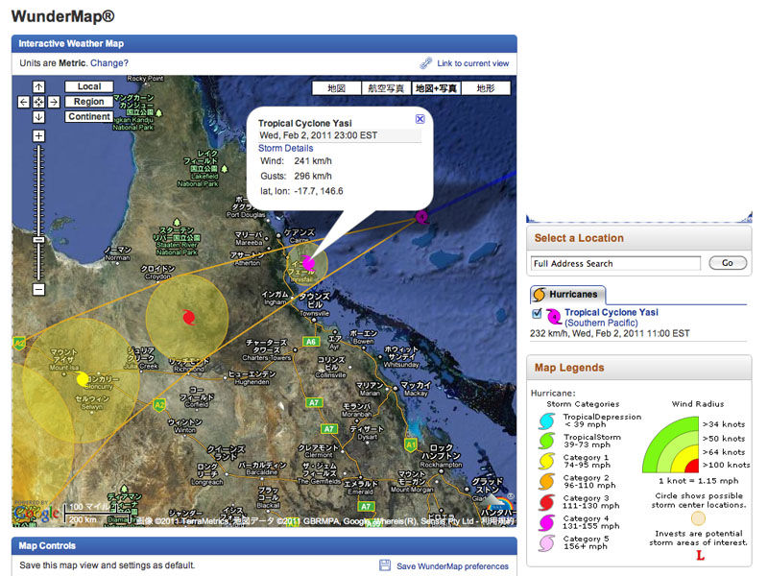Zoom out with the minus button

(38, 289)
